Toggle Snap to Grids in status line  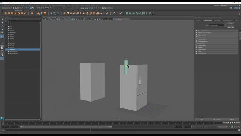coord(39,8)
